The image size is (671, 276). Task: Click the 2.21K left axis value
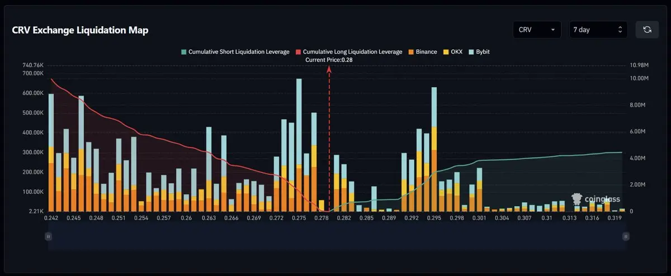(36, 211)
